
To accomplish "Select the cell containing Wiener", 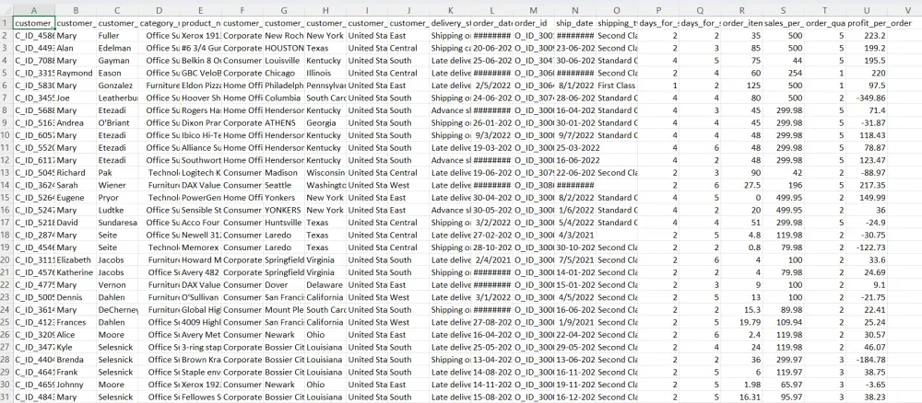I will point(118,185).
